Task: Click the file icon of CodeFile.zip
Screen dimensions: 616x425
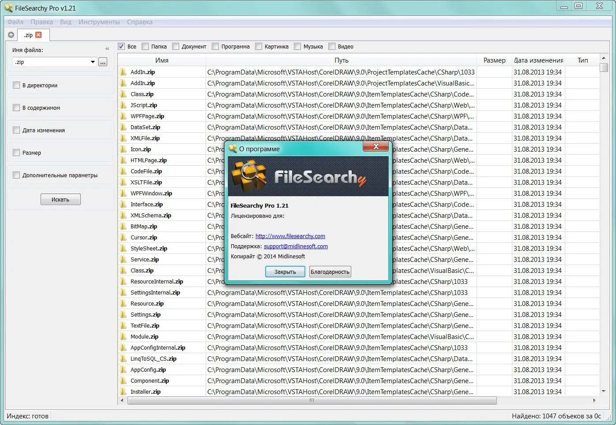Action: tap(123, 171)
